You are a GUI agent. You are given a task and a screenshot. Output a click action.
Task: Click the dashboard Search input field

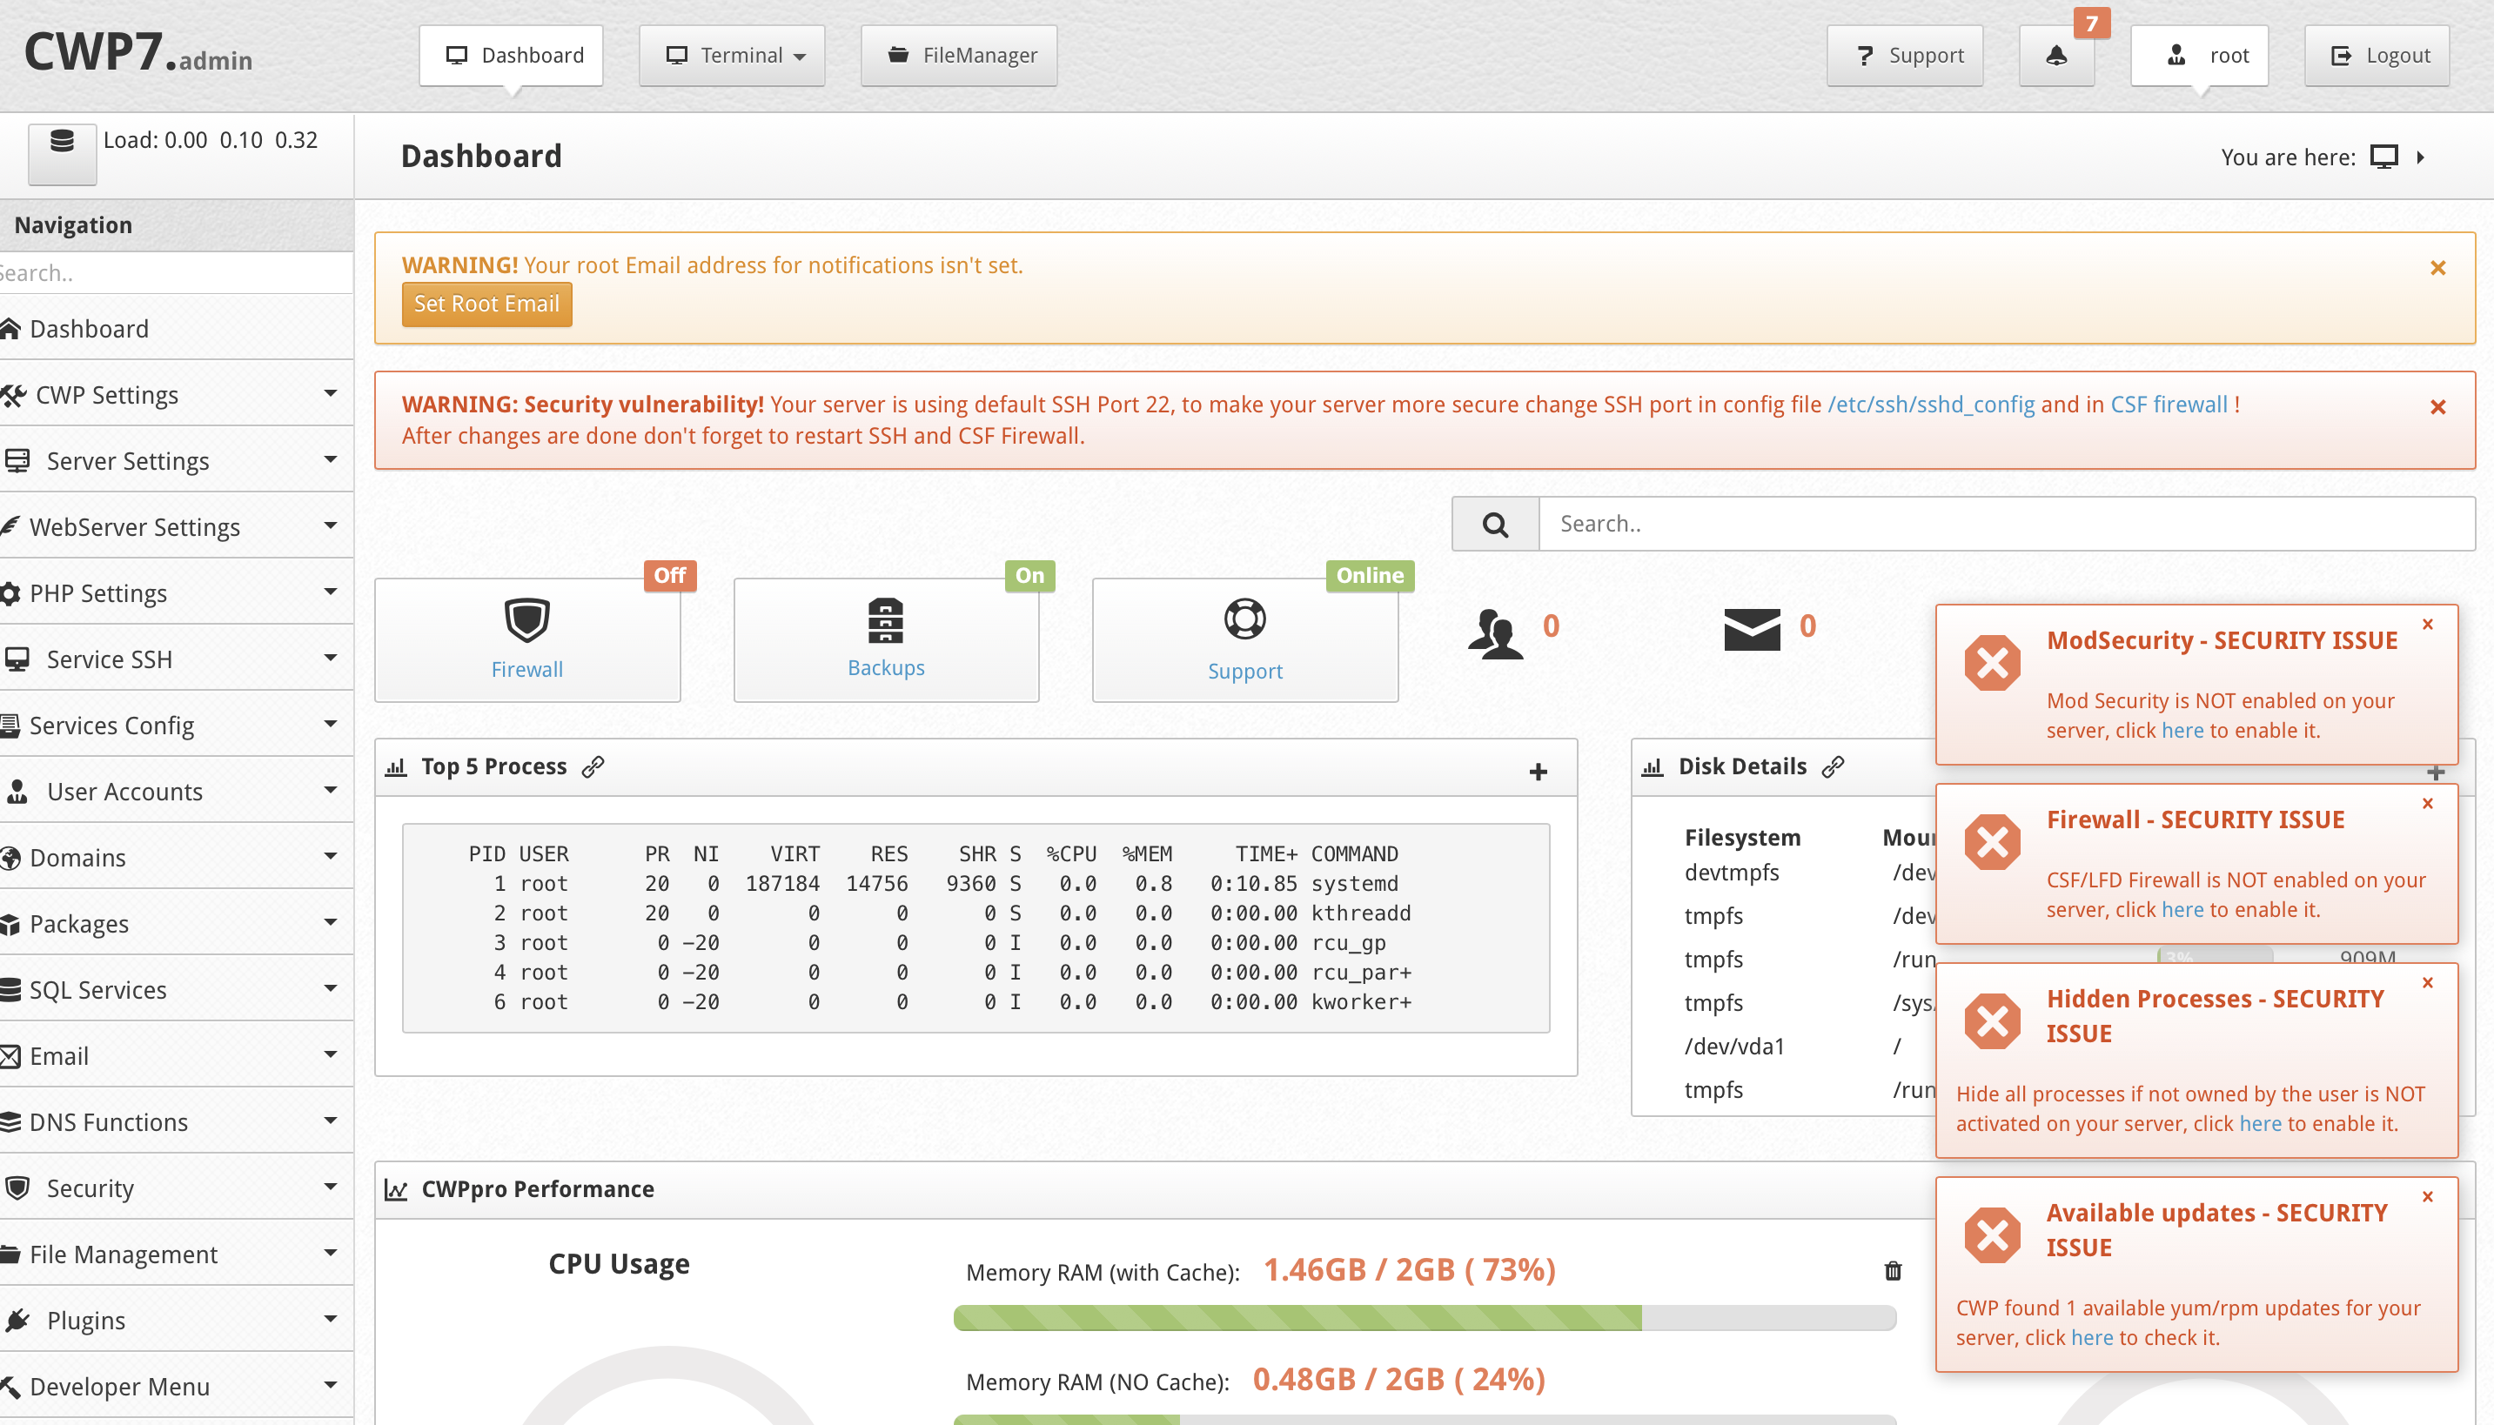[x=2008, y=525]
